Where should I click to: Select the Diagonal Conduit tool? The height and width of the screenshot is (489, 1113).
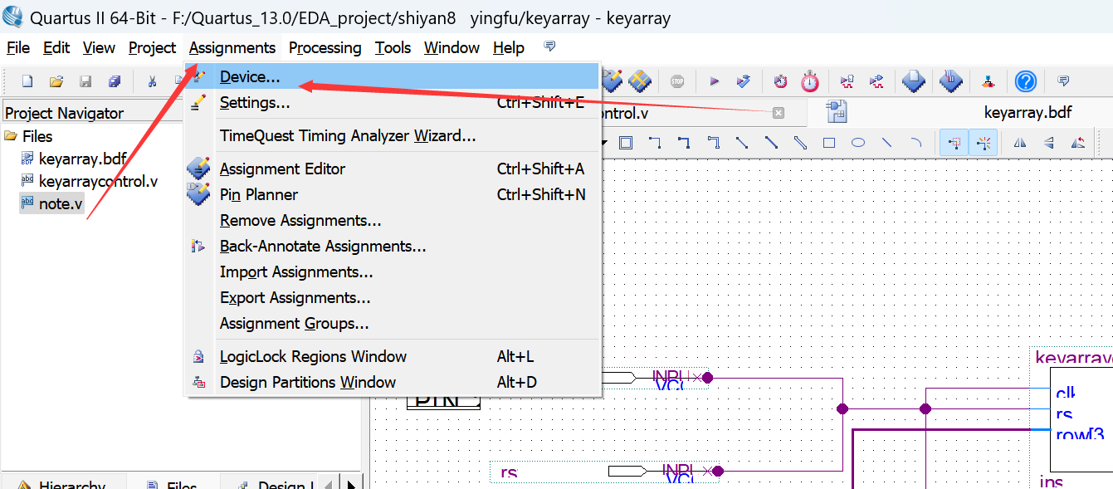coord(800,143)
